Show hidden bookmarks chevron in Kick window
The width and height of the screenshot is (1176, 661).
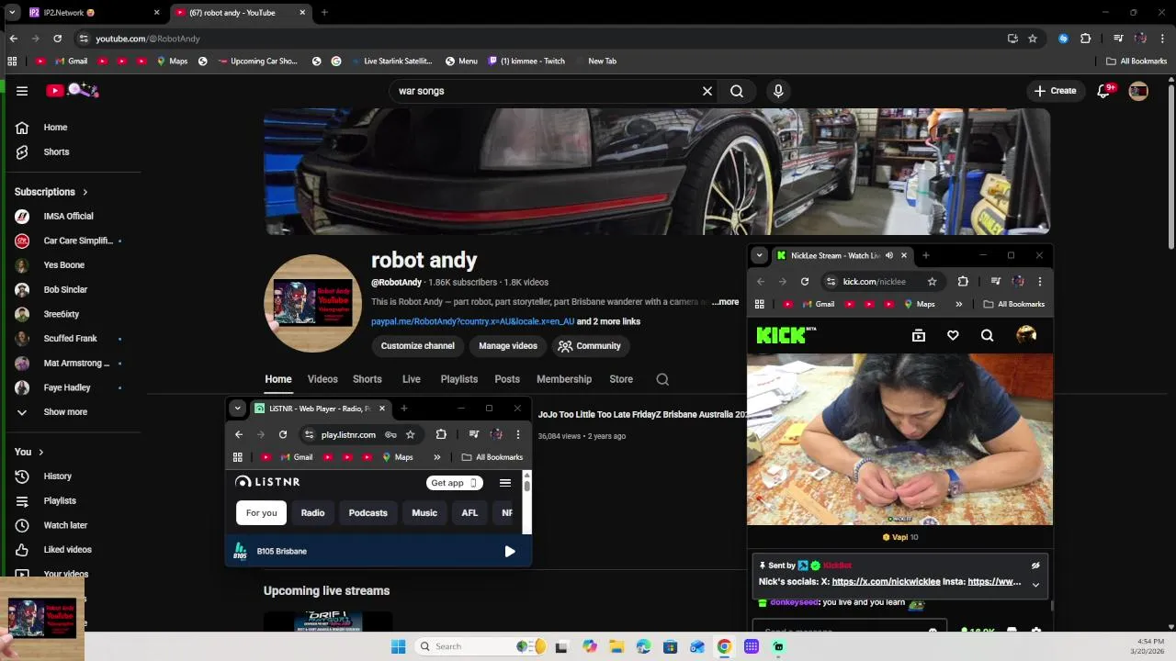point(958,304)
